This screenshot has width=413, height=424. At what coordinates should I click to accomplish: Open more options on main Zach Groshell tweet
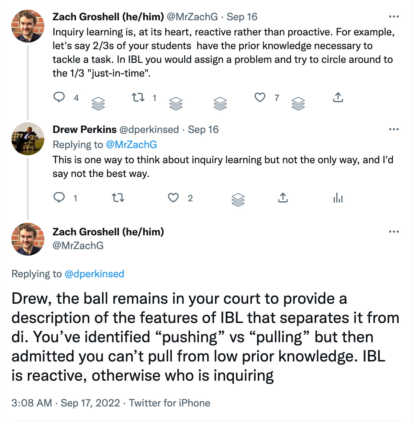pyautogui.click(x=394, y=232)
